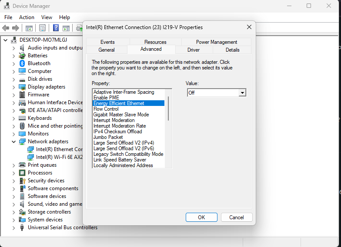The width and height of the screenshot is (341, 247).
Task: Expand the System devices category
Action: (14, 220)
